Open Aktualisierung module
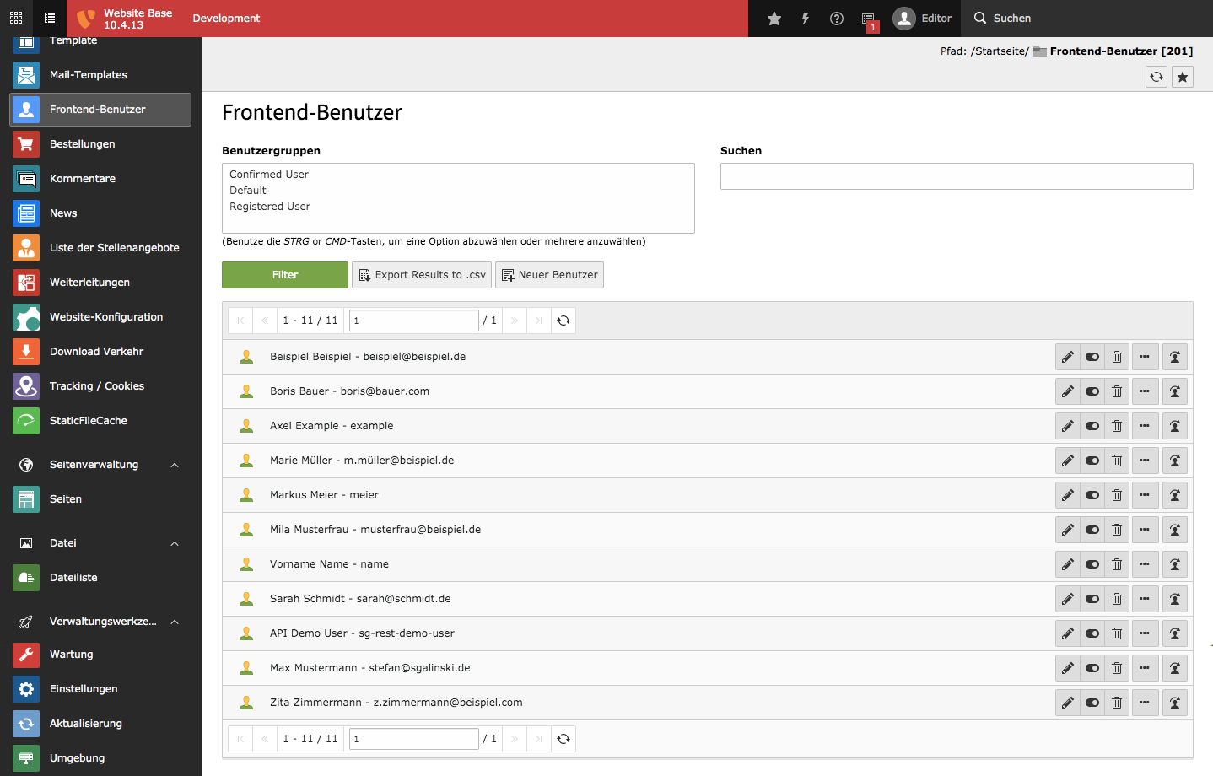 (x=100, y=724)
